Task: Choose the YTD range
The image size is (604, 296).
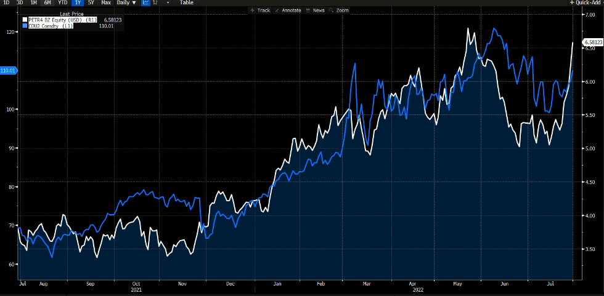Action: (x=62, y=2)
